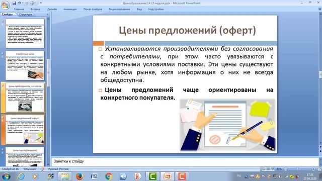Open the Вид ribbon tab
Viewport: 322px width, 181px height.
[x=139, y=9]
